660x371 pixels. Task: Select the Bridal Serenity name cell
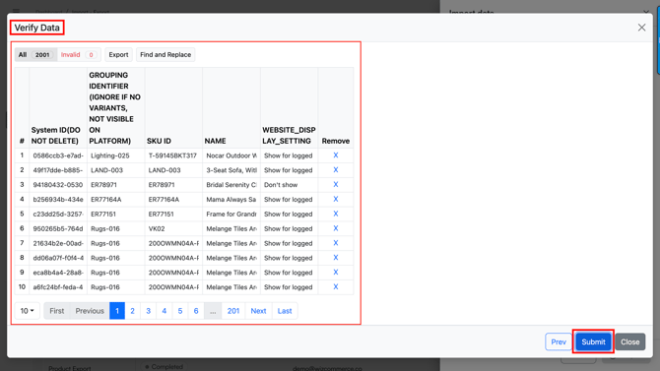tap(231, 185)
